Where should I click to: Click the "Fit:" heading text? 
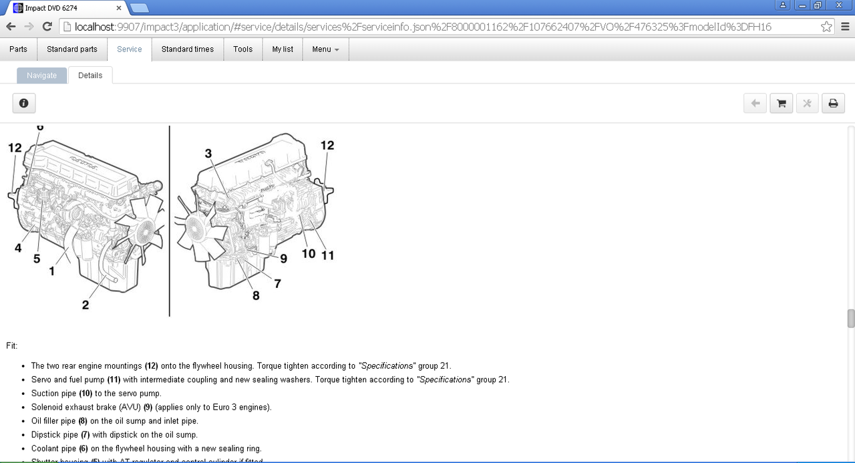(12, 345)
